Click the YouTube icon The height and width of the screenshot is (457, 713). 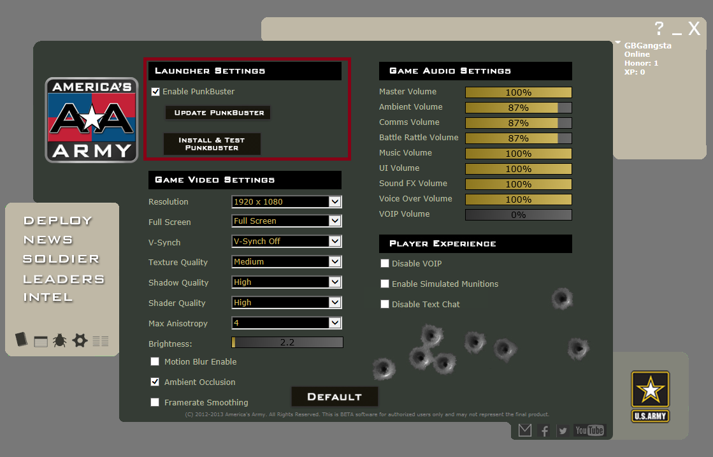(589, 430)
